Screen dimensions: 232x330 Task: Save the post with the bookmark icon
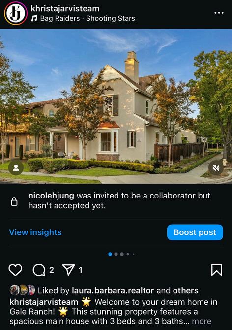[x=216, y=270]
